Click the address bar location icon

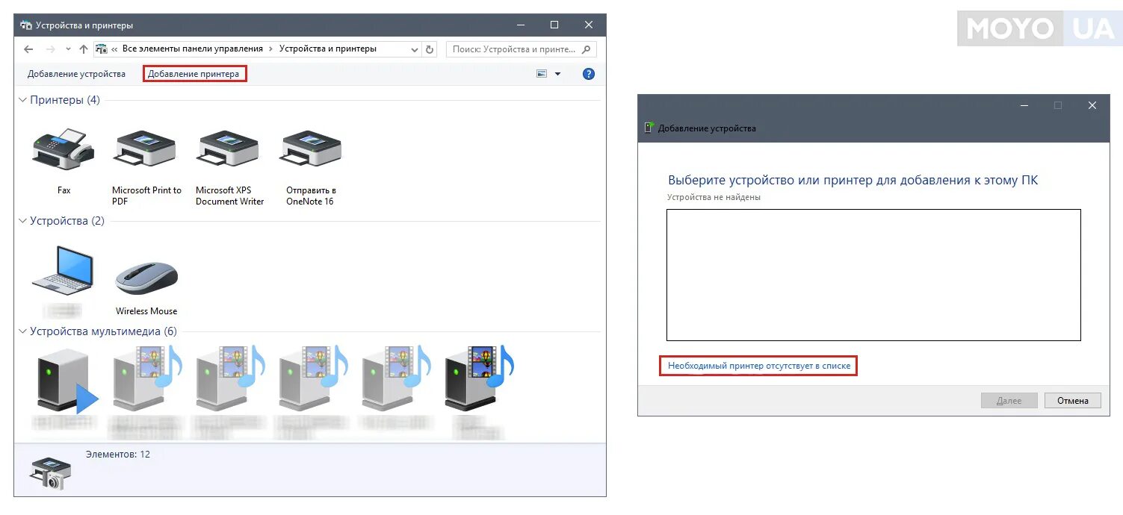(x=102, y=49)
